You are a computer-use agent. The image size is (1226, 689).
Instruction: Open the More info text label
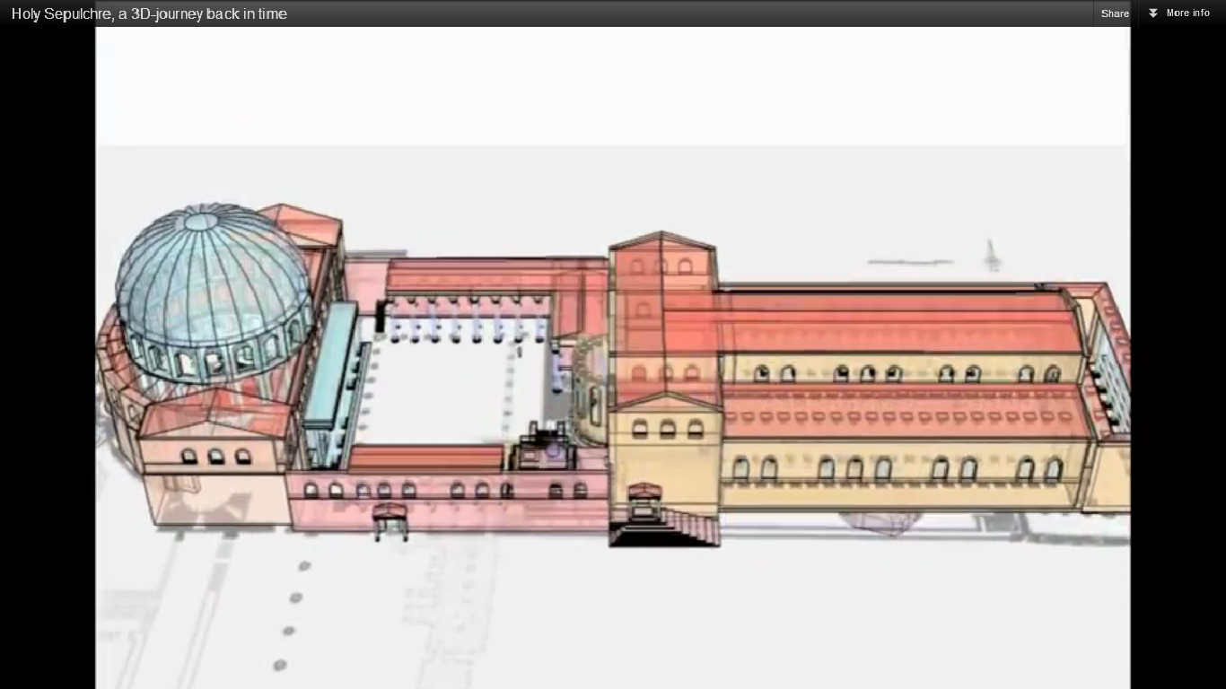[1187, 13]
